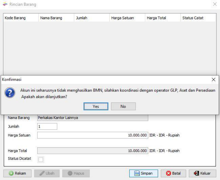Focus the Jumlah quantity input field

47,126
